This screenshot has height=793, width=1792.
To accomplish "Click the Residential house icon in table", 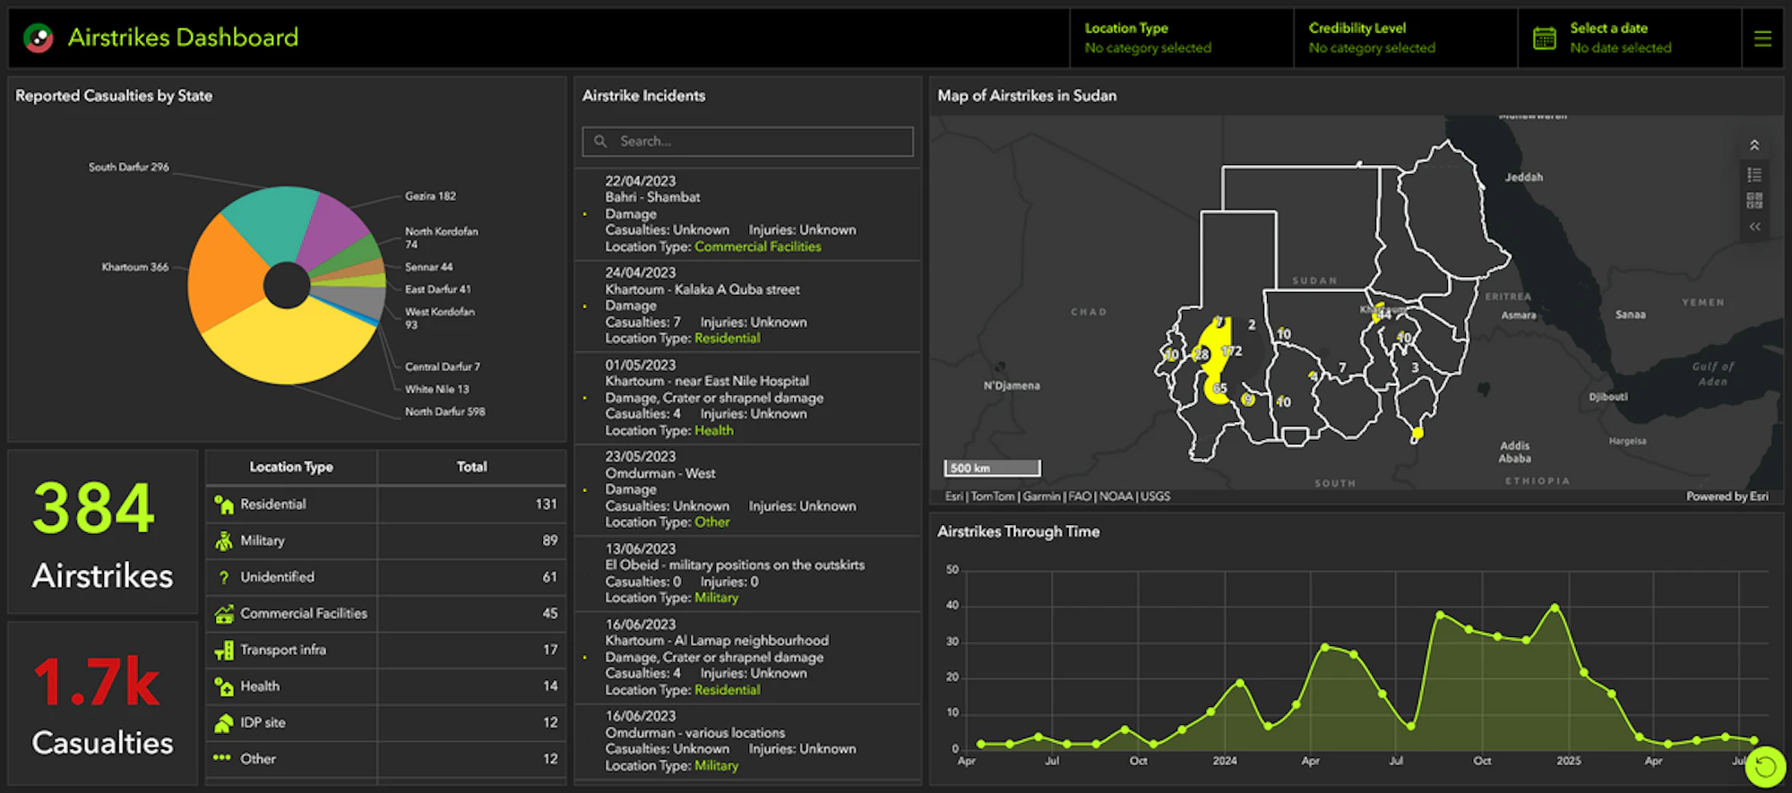I will click(x=223, y=505).
